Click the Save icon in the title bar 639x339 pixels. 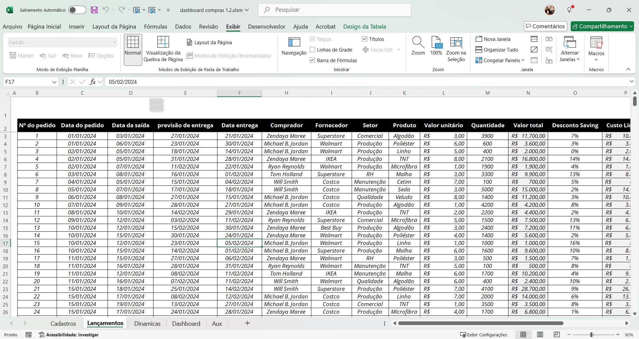(94, 10)
